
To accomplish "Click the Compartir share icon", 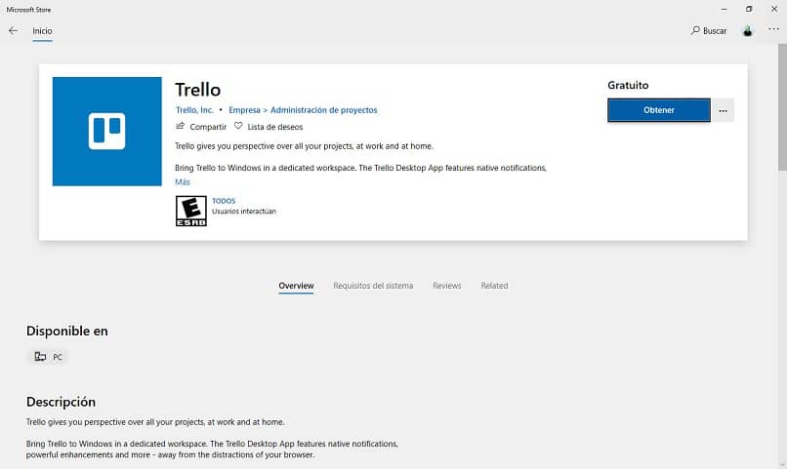I will coord(180,127).
